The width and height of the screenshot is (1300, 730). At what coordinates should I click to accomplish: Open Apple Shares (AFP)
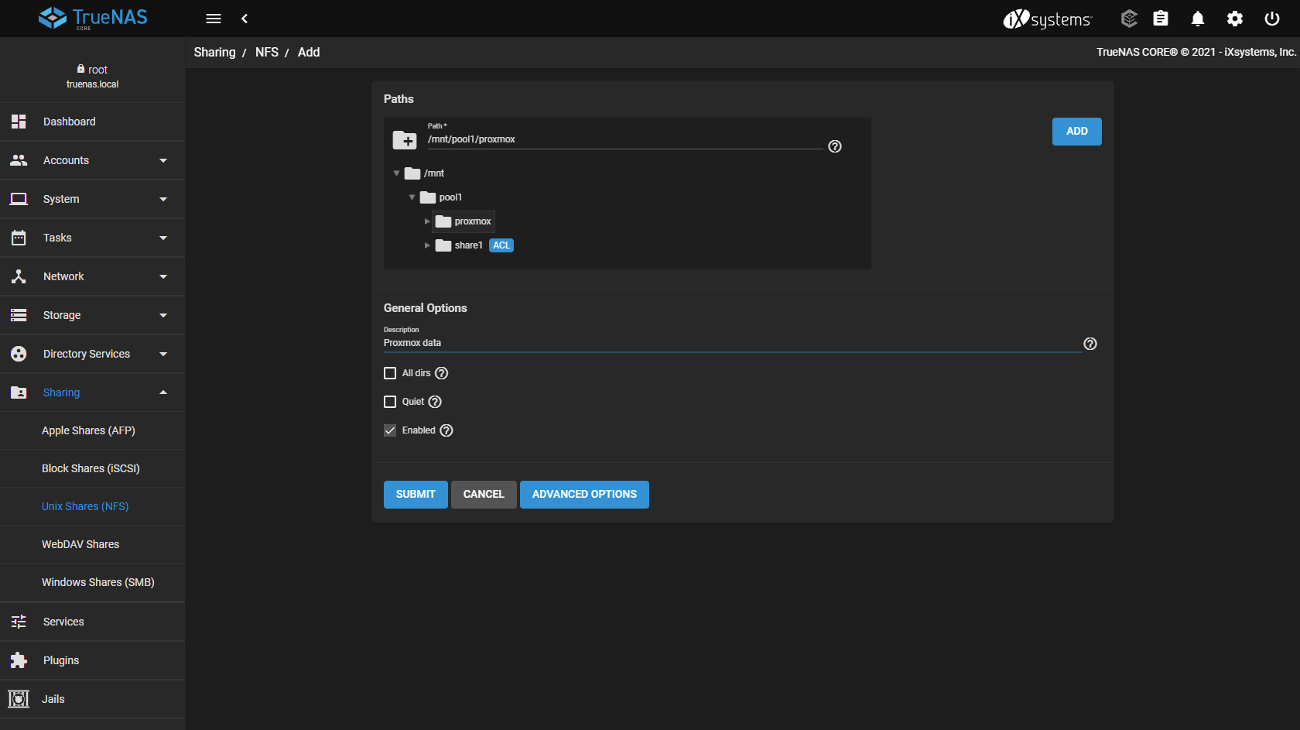click(88, 430)
